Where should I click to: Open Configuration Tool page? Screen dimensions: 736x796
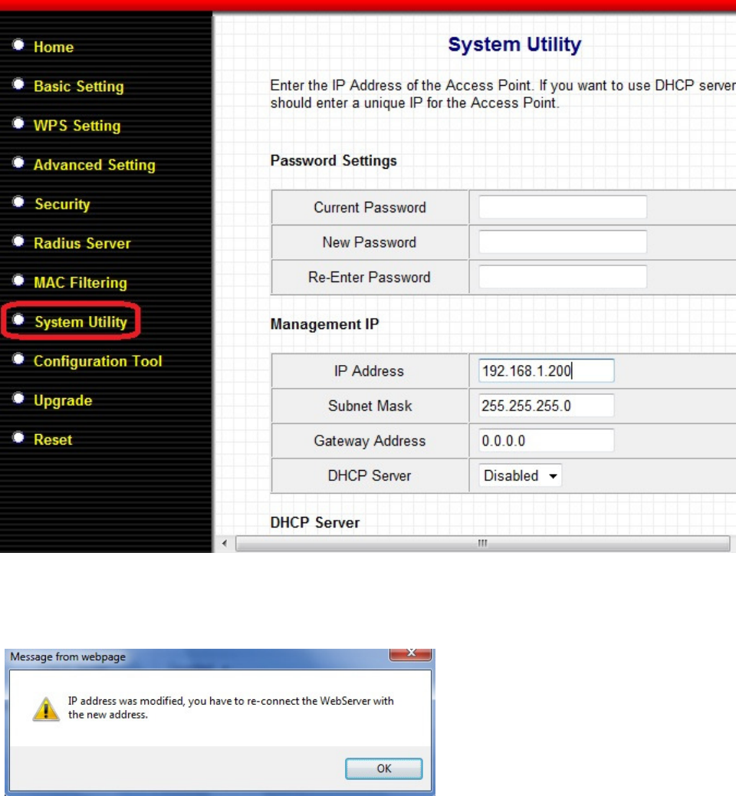[x=98, y=361]
